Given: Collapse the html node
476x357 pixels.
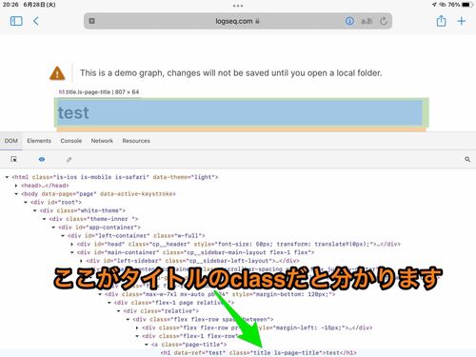Looking at the screenshot, I should click(x=7, y=177).
